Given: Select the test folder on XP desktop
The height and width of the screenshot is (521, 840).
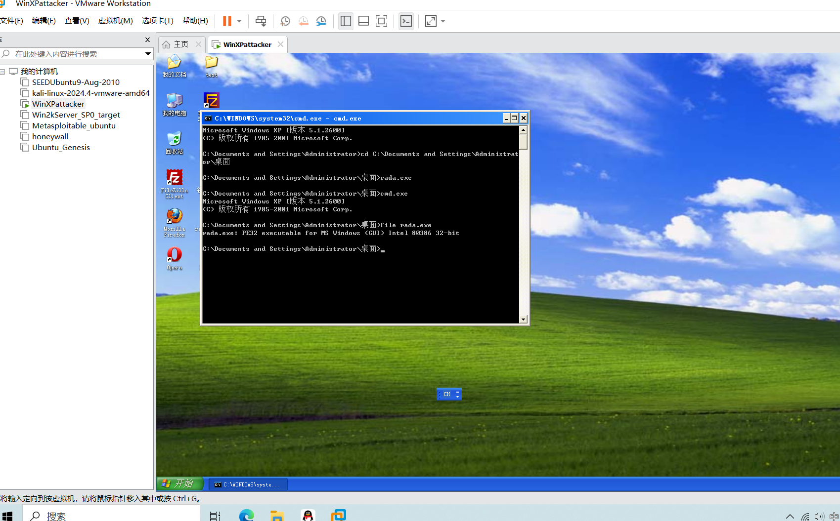Looking at the screenshot, I should 212,66.
